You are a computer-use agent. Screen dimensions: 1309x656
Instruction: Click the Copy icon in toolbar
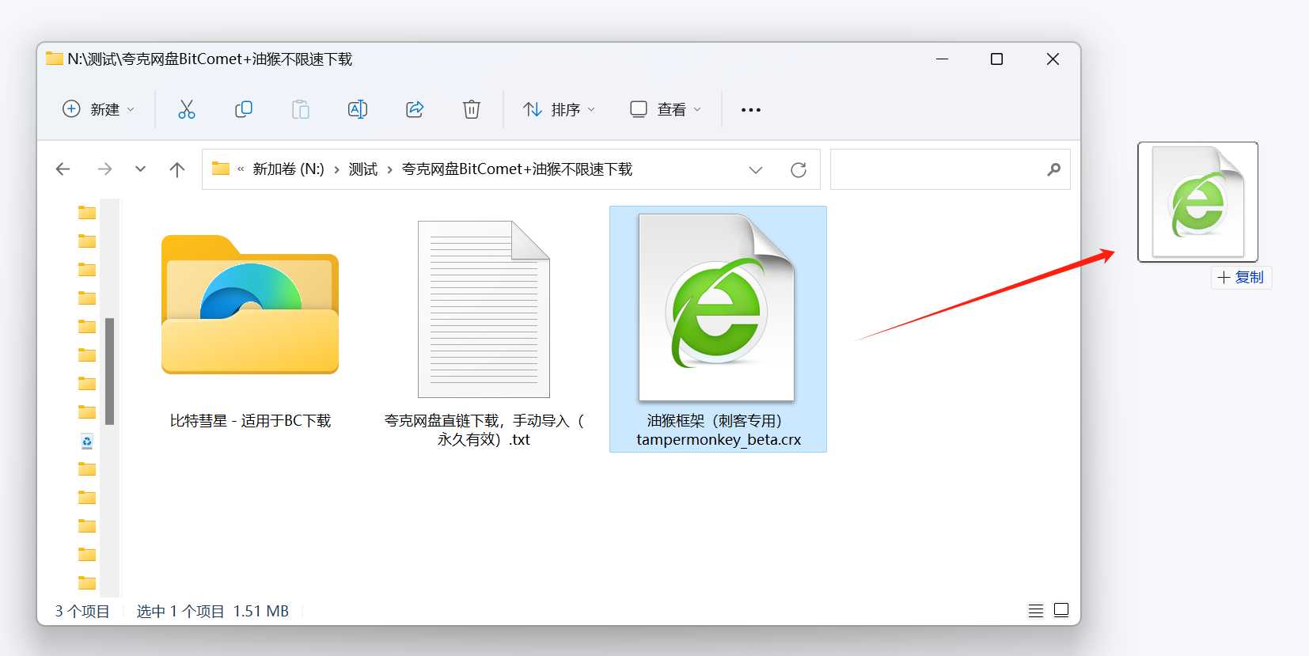pyautogui.click(x=244, y=109)
